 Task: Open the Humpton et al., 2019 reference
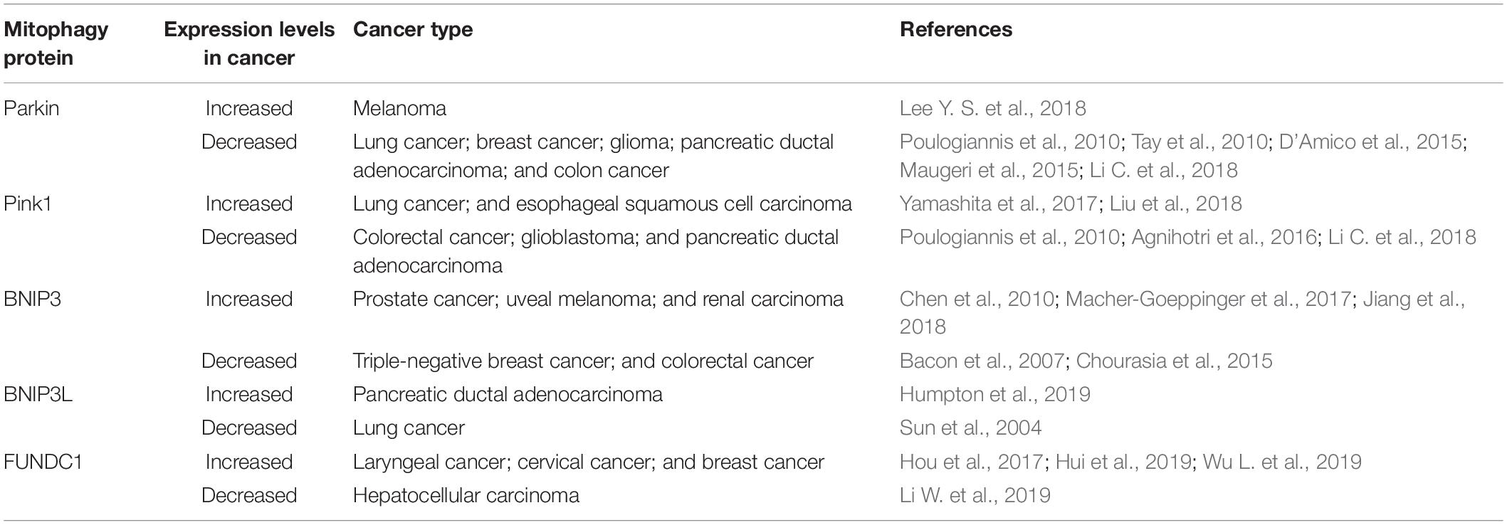tap(994, 394)
